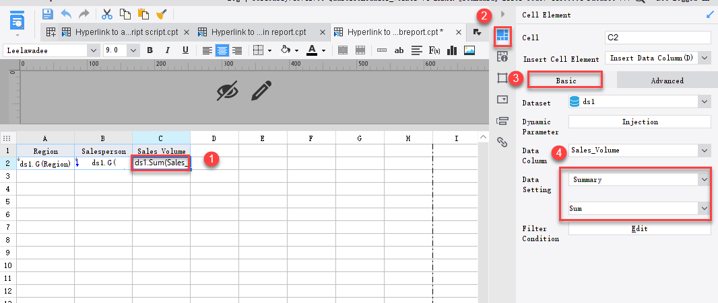This screenshot has width=718, height=303.
Task: Undo the last action
Action: pos(66,14)
